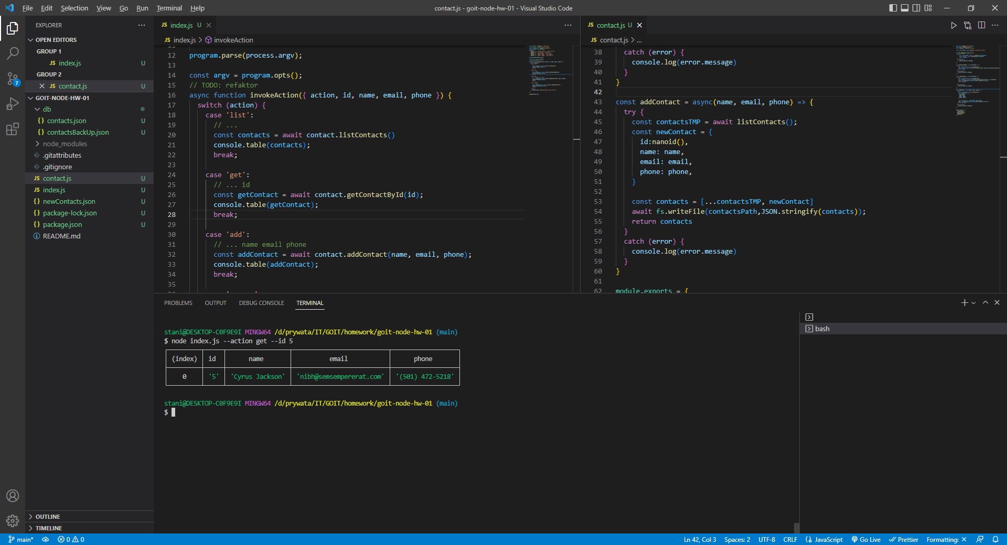Open the terminal profile dropdown arrow
Screen dimensions: 1007x545
tap(973, 302)
